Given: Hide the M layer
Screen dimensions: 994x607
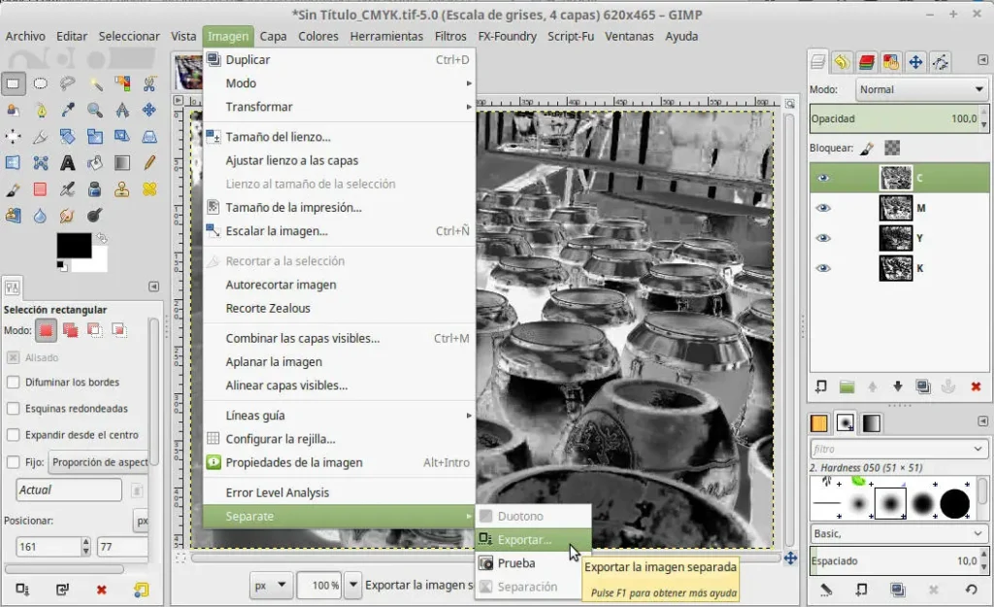Looking at the screenshot, I should click(823, 208).
